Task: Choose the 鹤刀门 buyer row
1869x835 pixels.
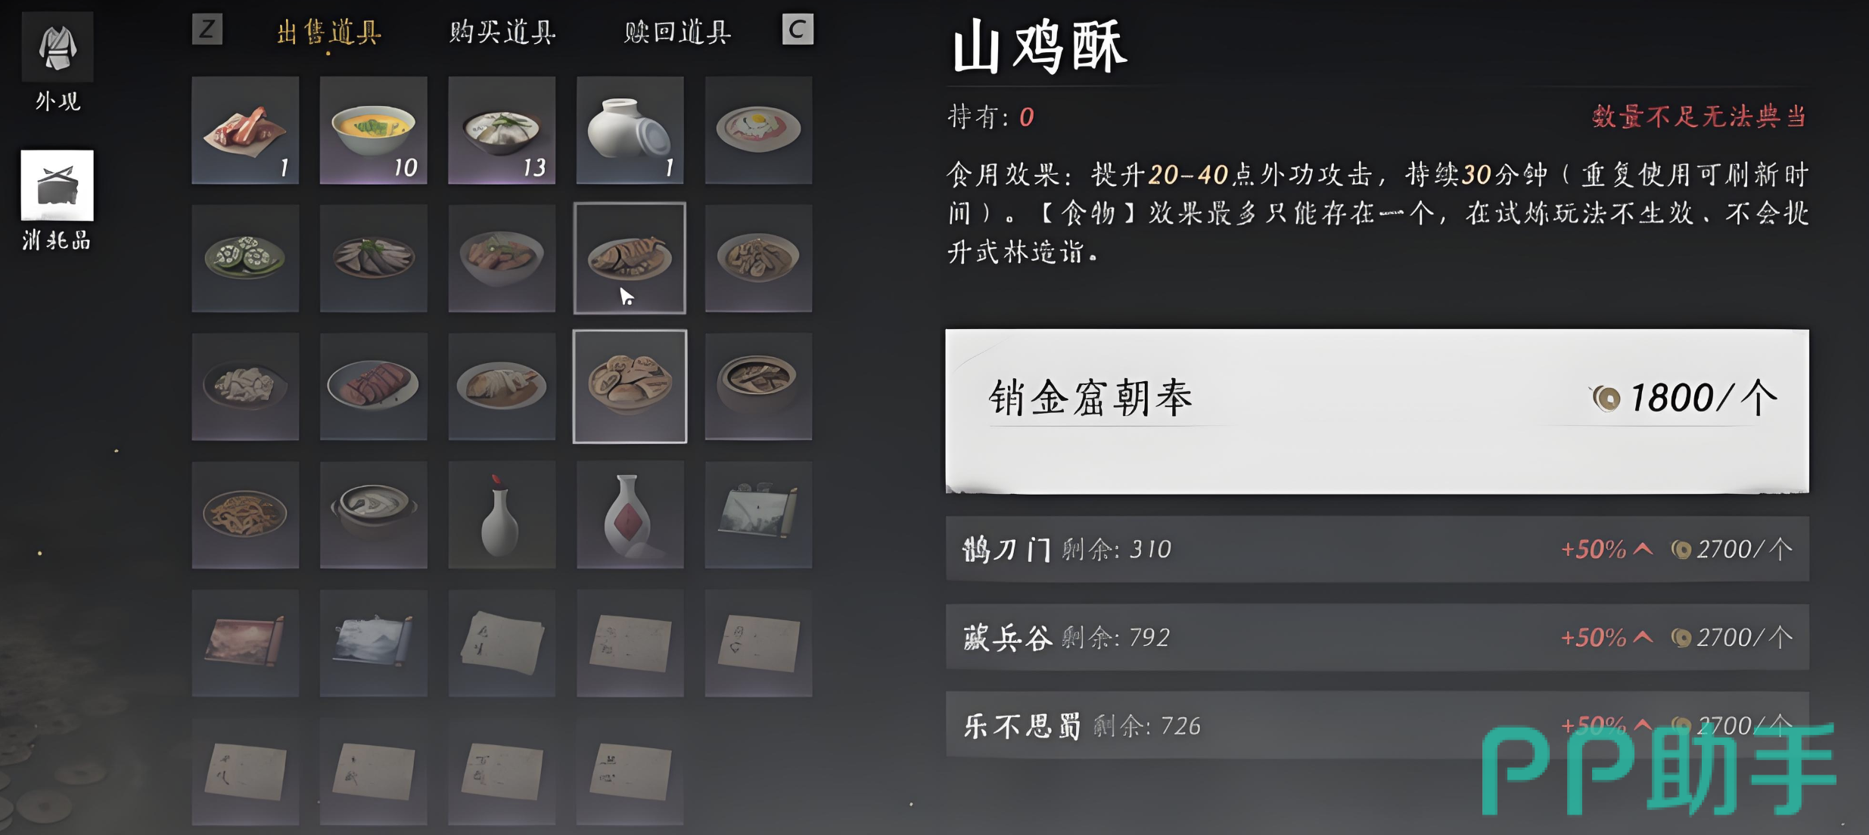Action: (x=1377, y=549)
